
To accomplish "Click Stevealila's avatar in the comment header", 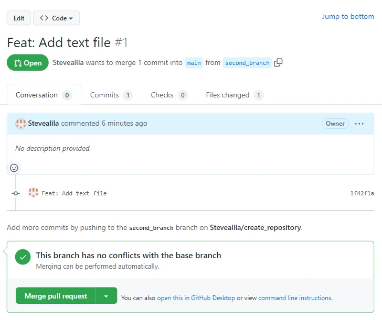I will click(x=21, y=124).
